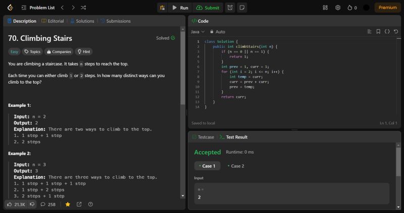
Task: Toggle the favorite star icon
Action: pos(68,204)
